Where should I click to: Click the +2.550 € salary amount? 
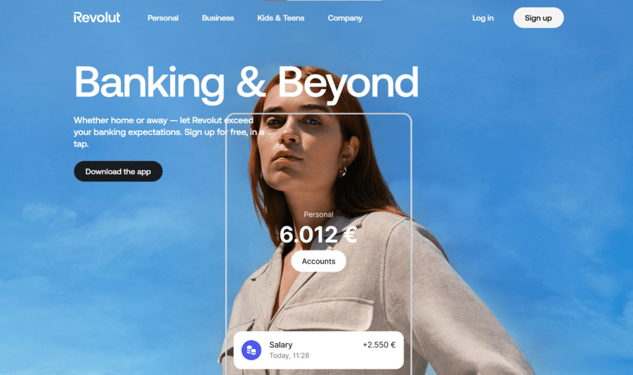(379, 345)
